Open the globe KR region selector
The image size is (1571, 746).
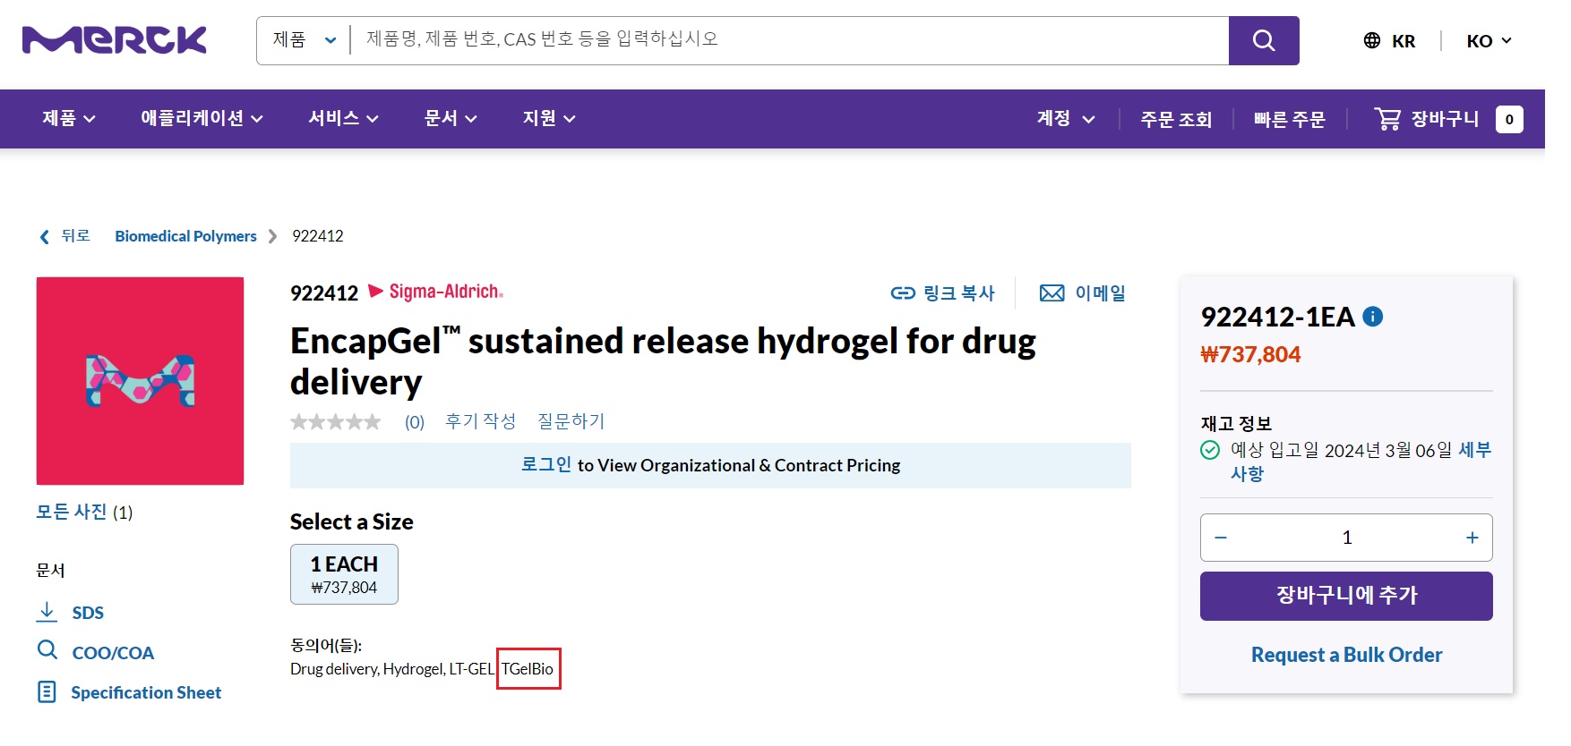(1389, 41)
